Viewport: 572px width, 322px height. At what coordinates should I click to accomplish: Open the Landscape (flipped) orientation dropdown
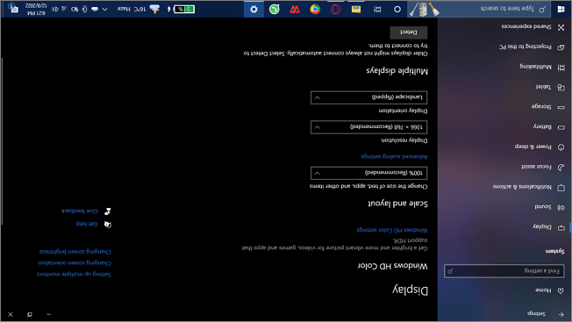coord(368,97)
